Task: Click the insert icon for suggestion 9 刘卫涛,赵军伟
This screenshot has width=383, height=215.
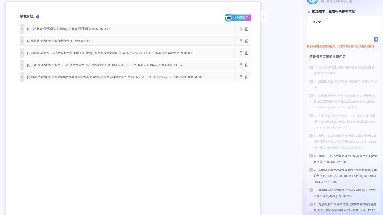Action: coord(311,204)
